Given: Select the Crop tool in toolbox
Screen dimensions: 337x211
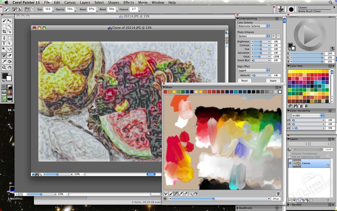Looking at the screenshot, I should click(x=4, y=32).
